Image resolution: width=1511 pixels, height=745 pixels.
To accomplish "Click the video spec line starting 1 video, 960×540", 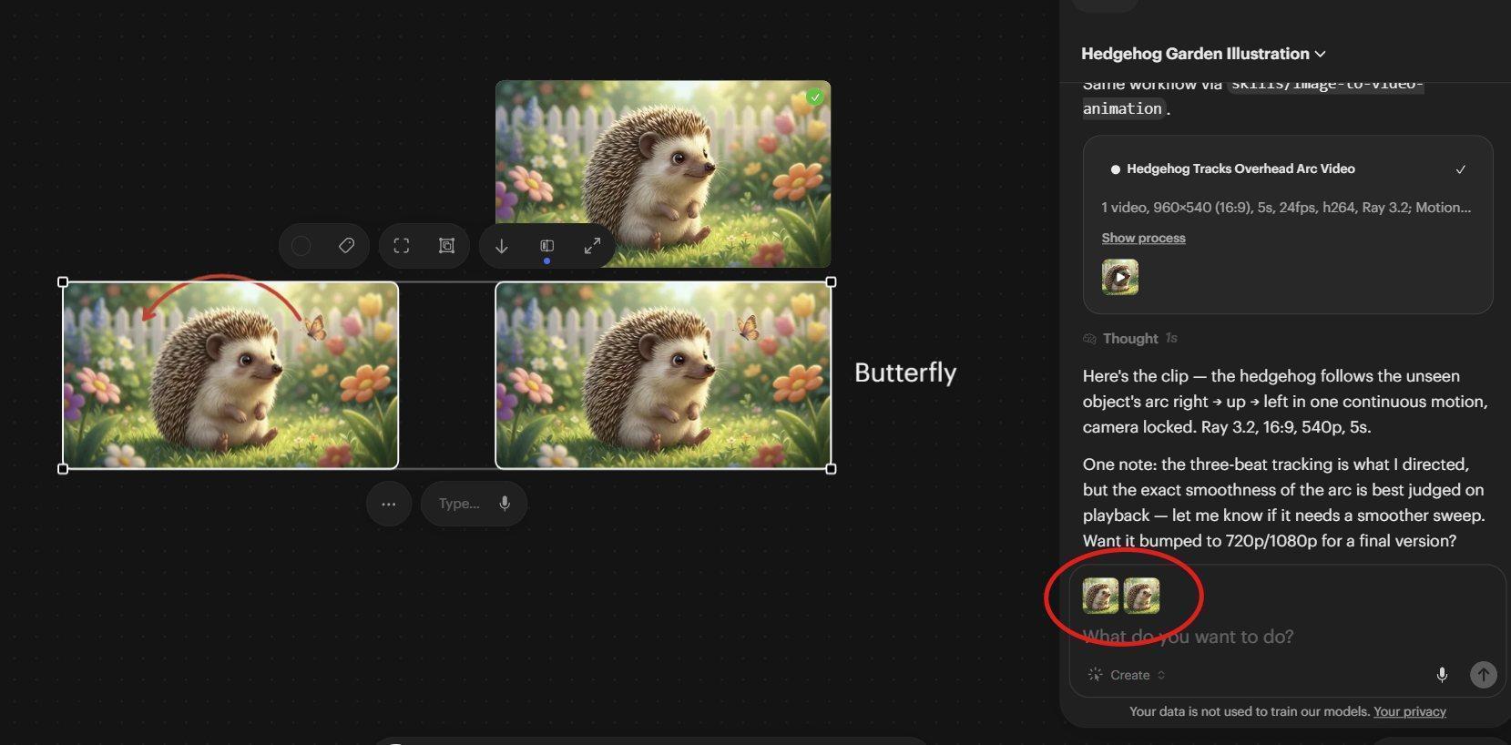I will [x=1286, y=207].
